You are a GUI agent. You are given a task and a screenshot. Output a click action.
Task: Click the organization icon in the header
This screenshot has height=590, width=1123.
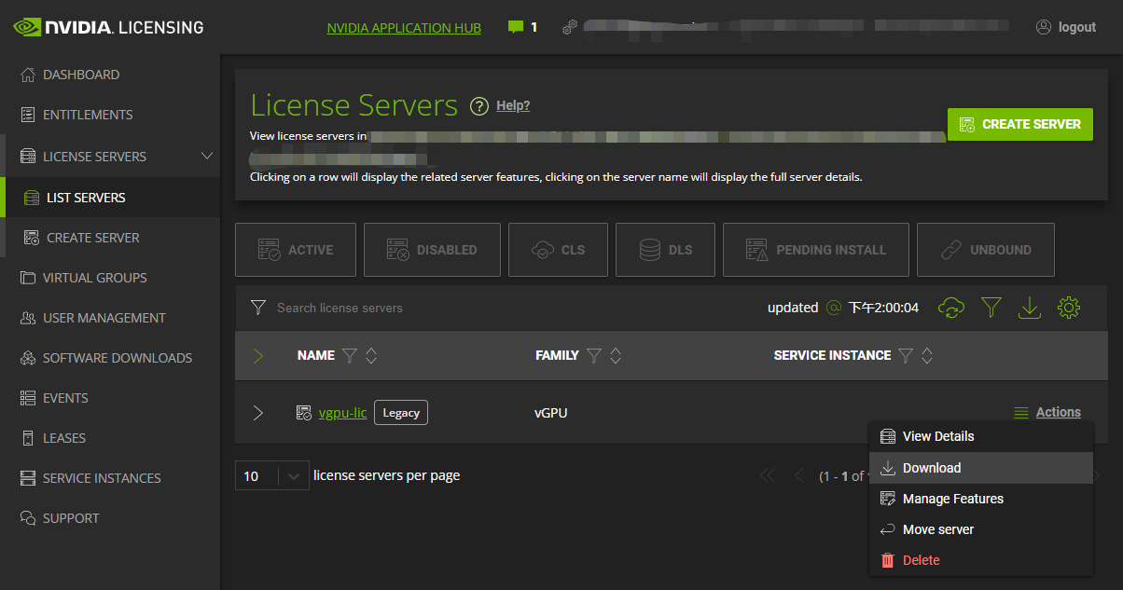click(x=569, y=27)
